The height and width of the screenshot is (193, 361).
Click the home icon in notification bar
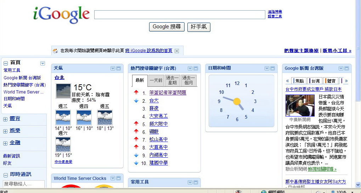point(55,51)
